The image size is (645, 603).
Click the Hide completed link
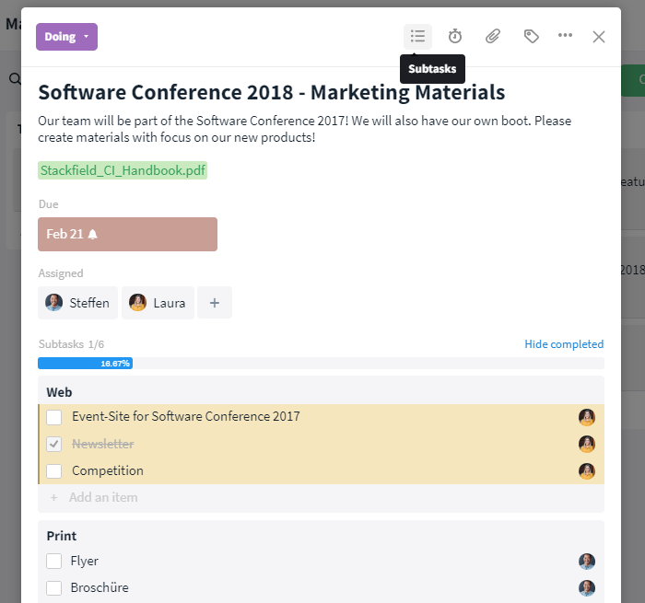564,344
